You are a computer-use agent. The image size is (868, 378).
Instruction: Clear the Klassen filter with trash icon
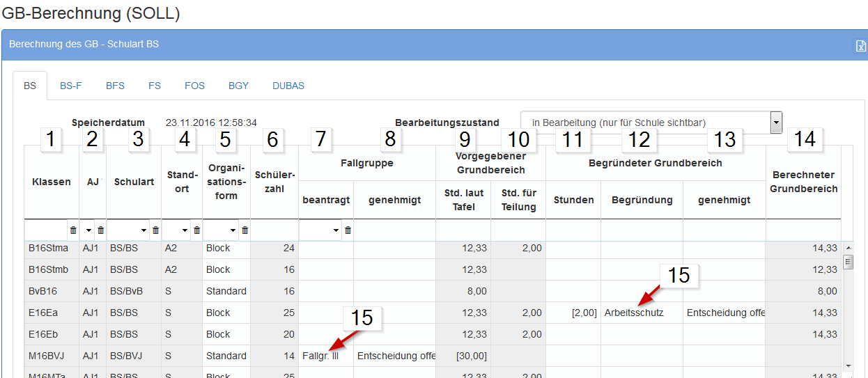click(73, 230)
